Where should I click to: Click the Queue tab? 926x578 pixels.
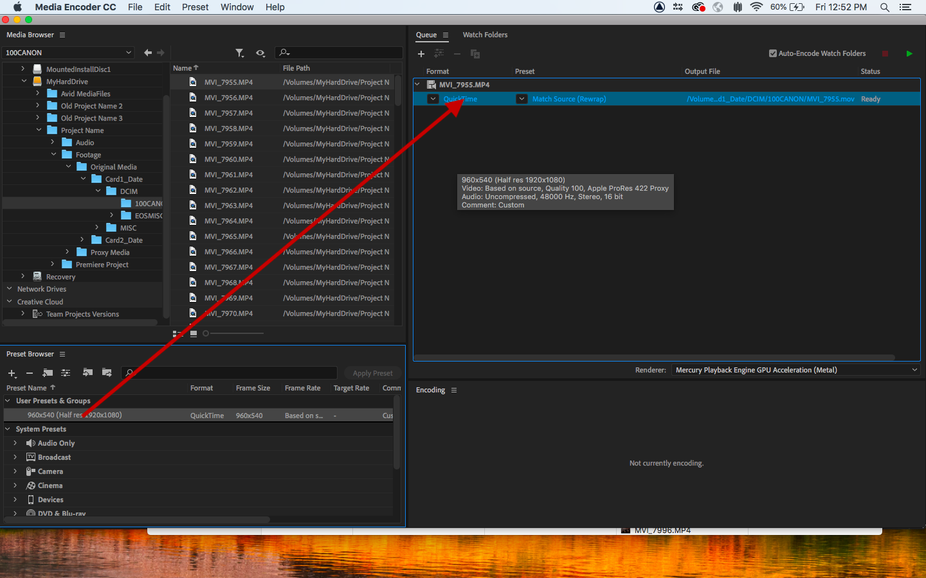point(426,35)
